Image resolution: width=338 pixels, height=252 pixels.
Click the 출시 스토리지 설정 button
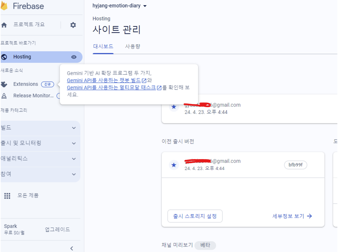pos(195,216)
